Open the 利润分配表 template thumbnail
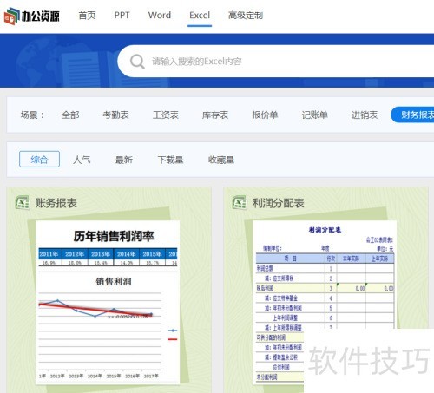 [x=325, y=303]
